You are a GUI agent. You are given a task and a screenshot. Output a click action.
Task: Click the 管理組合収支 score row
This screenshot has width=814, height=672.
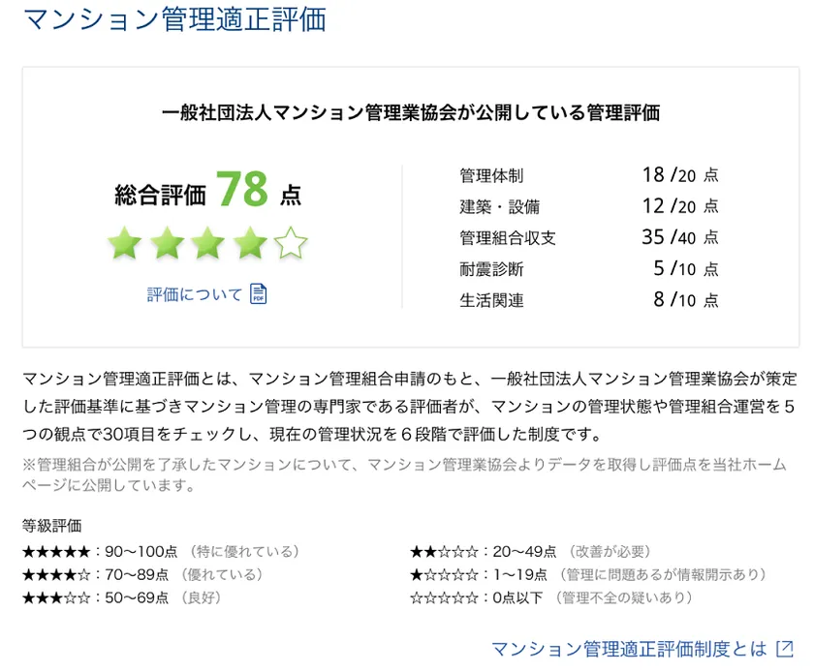(x=588, y=237)
